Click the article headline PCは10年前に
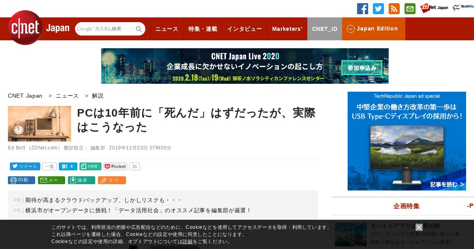This screenshot has width=474, height=249. (196, 120)
